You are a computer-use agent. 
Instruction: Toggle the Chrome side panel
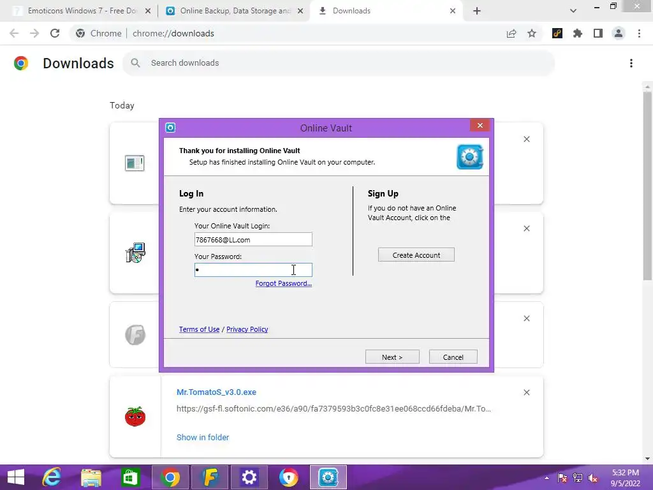click(x=598, y=33)
